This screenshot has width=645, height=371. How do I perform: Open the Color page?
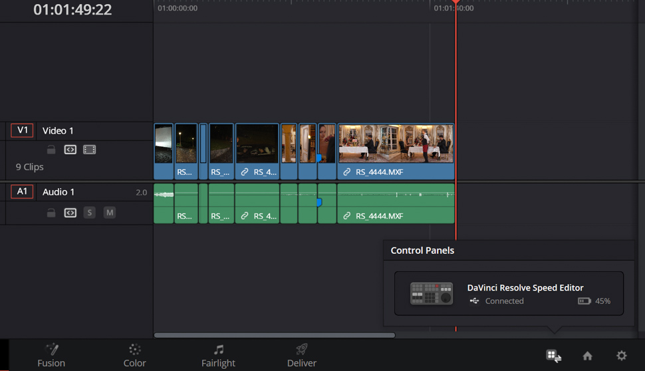(134, 356)
